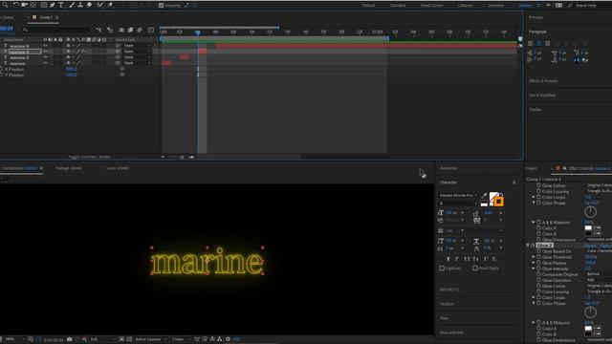Screen dimensions: 612x344
Task: Open the Preview panel
Action: (535, 17)
